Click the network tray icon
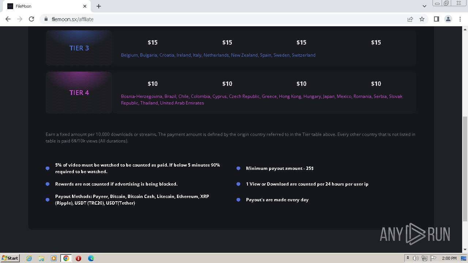 pos(424,258)
